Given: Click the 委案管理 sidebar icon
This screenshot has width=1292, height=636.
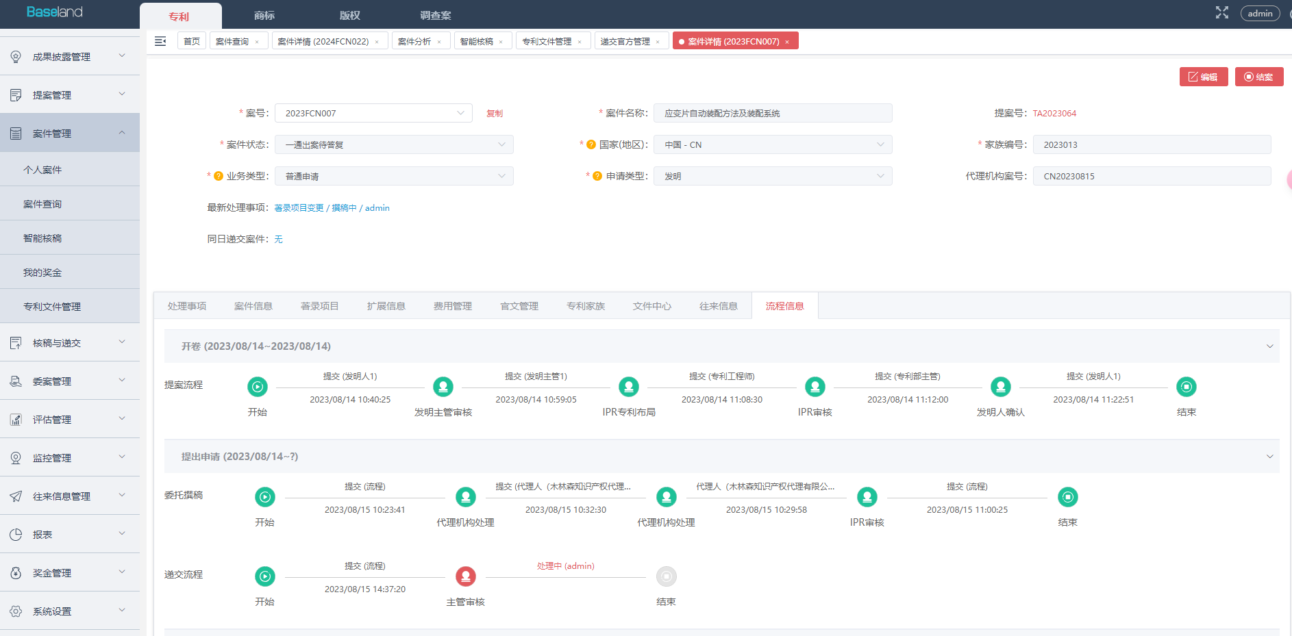Looking at the screenshot, I should point(16,381).
